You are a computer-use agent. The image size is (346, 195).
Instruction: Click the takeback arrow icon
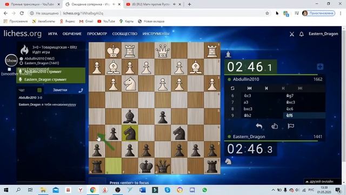259,126
